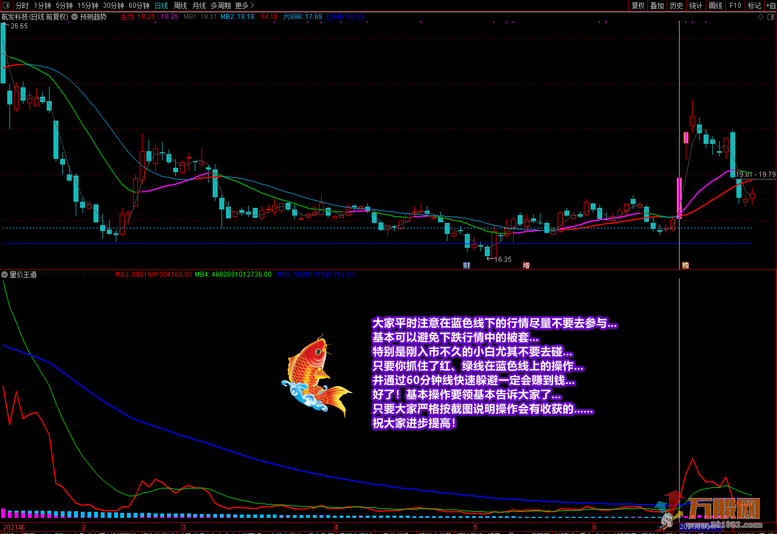
Task: Click month 3 marker on time axis
Action: coord(184,527)
